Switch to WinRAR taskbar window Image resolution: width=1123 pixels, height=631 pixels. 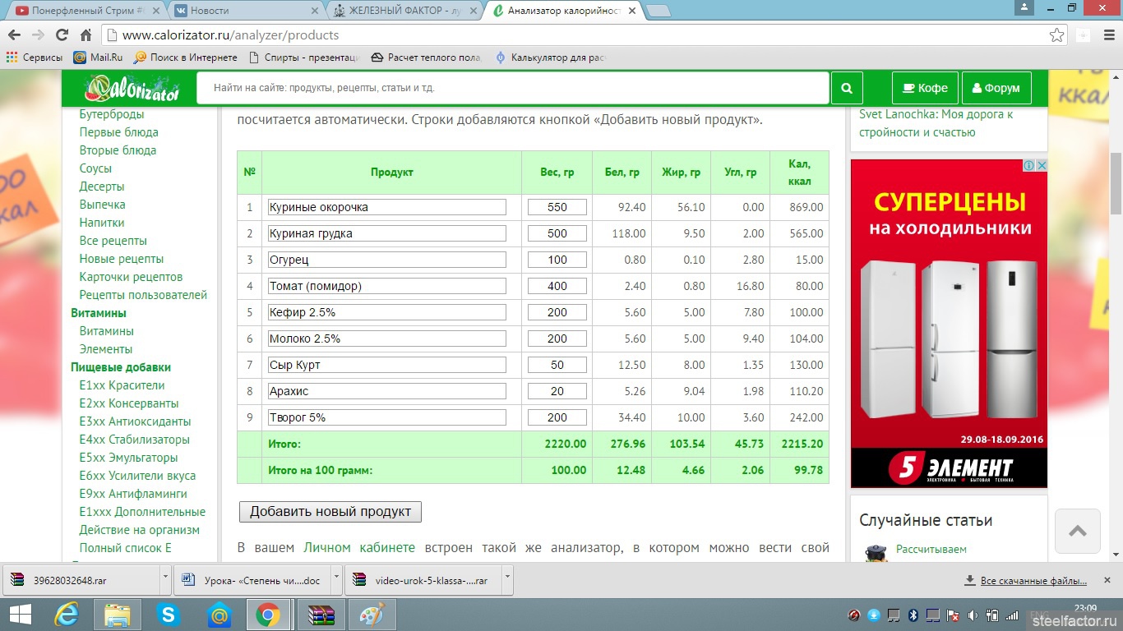click(x=321, y=615)
